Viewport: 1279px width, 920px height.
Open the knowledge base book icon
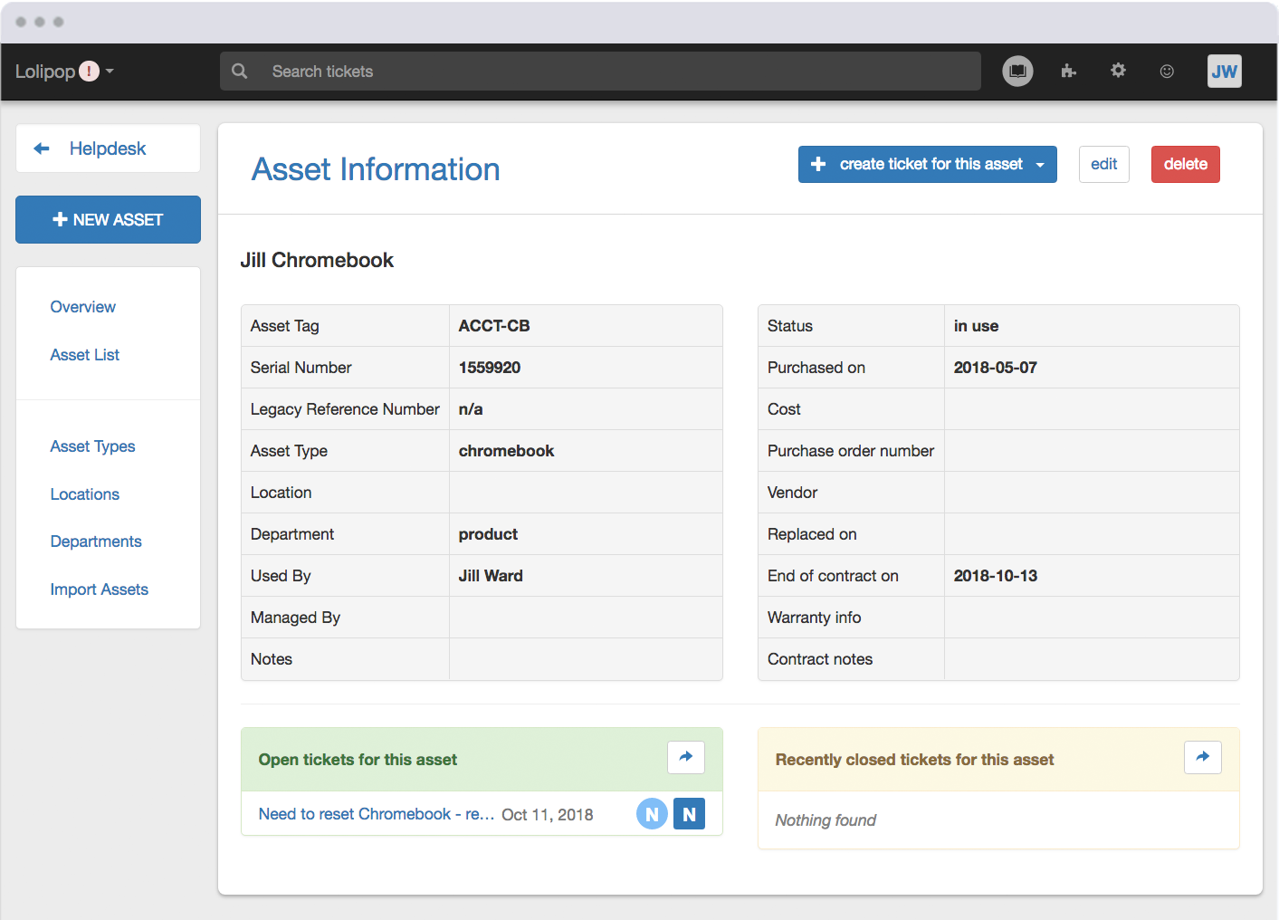pyautogui.click(x=1017, y=72)
